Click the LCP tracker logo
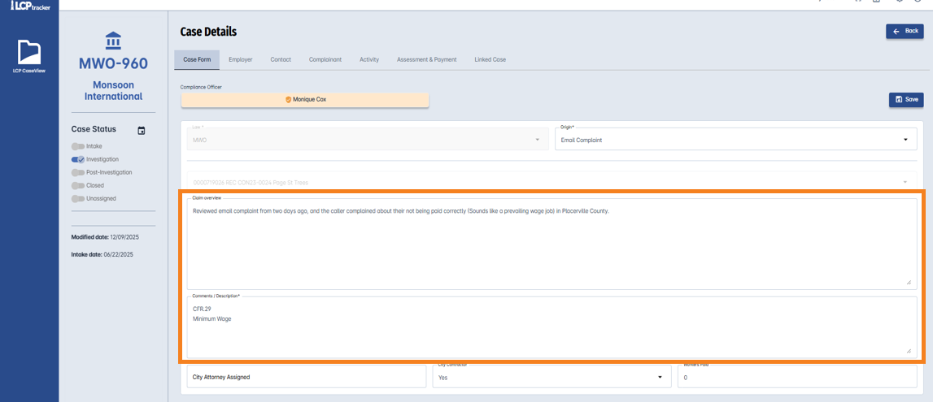Viewport: 933px width, 402px height. pos(29,6)
